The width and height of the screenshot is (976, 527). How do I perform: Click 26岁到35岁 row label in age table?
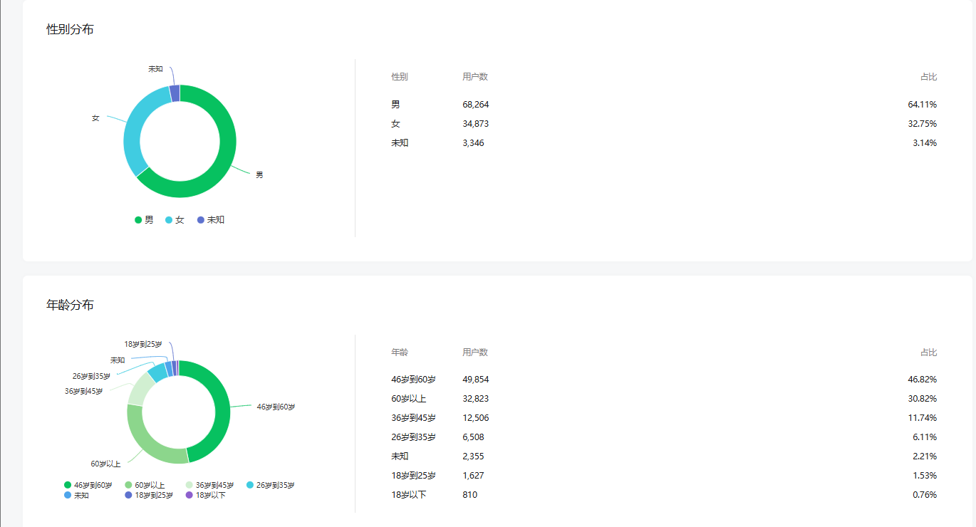click(x=413, y=437)
